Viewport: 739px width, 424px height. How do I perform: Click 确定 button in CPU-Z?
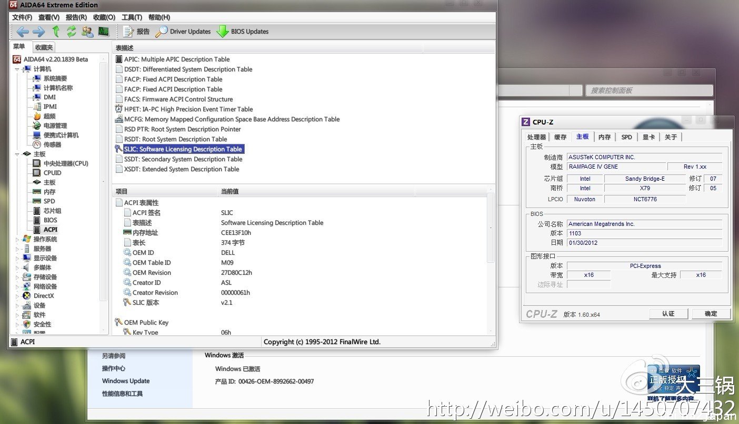coord(711,314)
